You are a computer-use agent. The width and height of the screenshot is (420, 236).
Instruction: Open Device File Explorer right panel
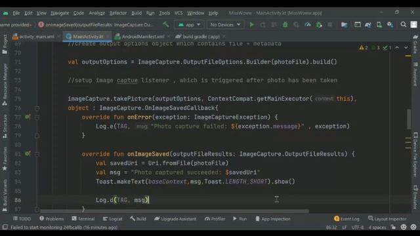coord(415,155)
